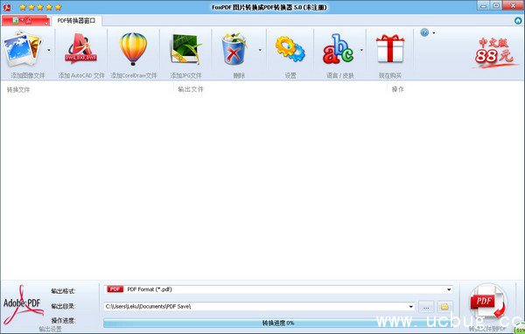Expand the Add Image Files dropdown arrow
Viewport: 525px width, 334px height.
[49, 50]
